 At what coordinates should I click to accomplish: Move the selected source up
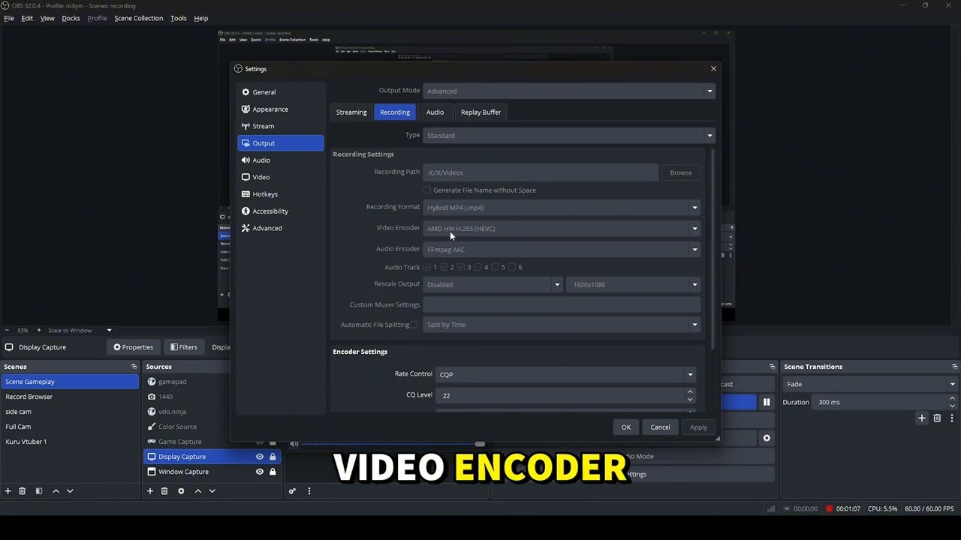pos(197,491)
